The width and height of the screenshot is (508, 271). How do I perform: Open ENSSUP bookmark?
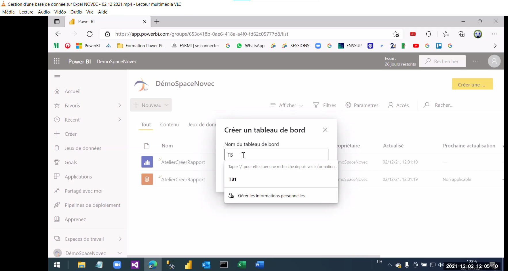click(350, 46)
